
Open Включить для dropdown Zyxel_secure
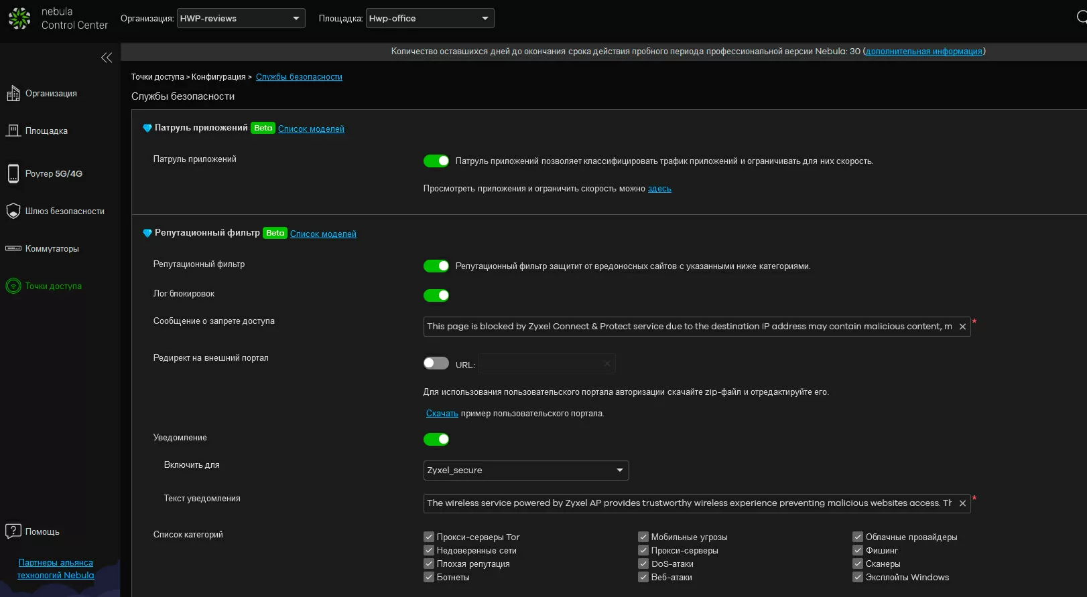pos(526,471)
